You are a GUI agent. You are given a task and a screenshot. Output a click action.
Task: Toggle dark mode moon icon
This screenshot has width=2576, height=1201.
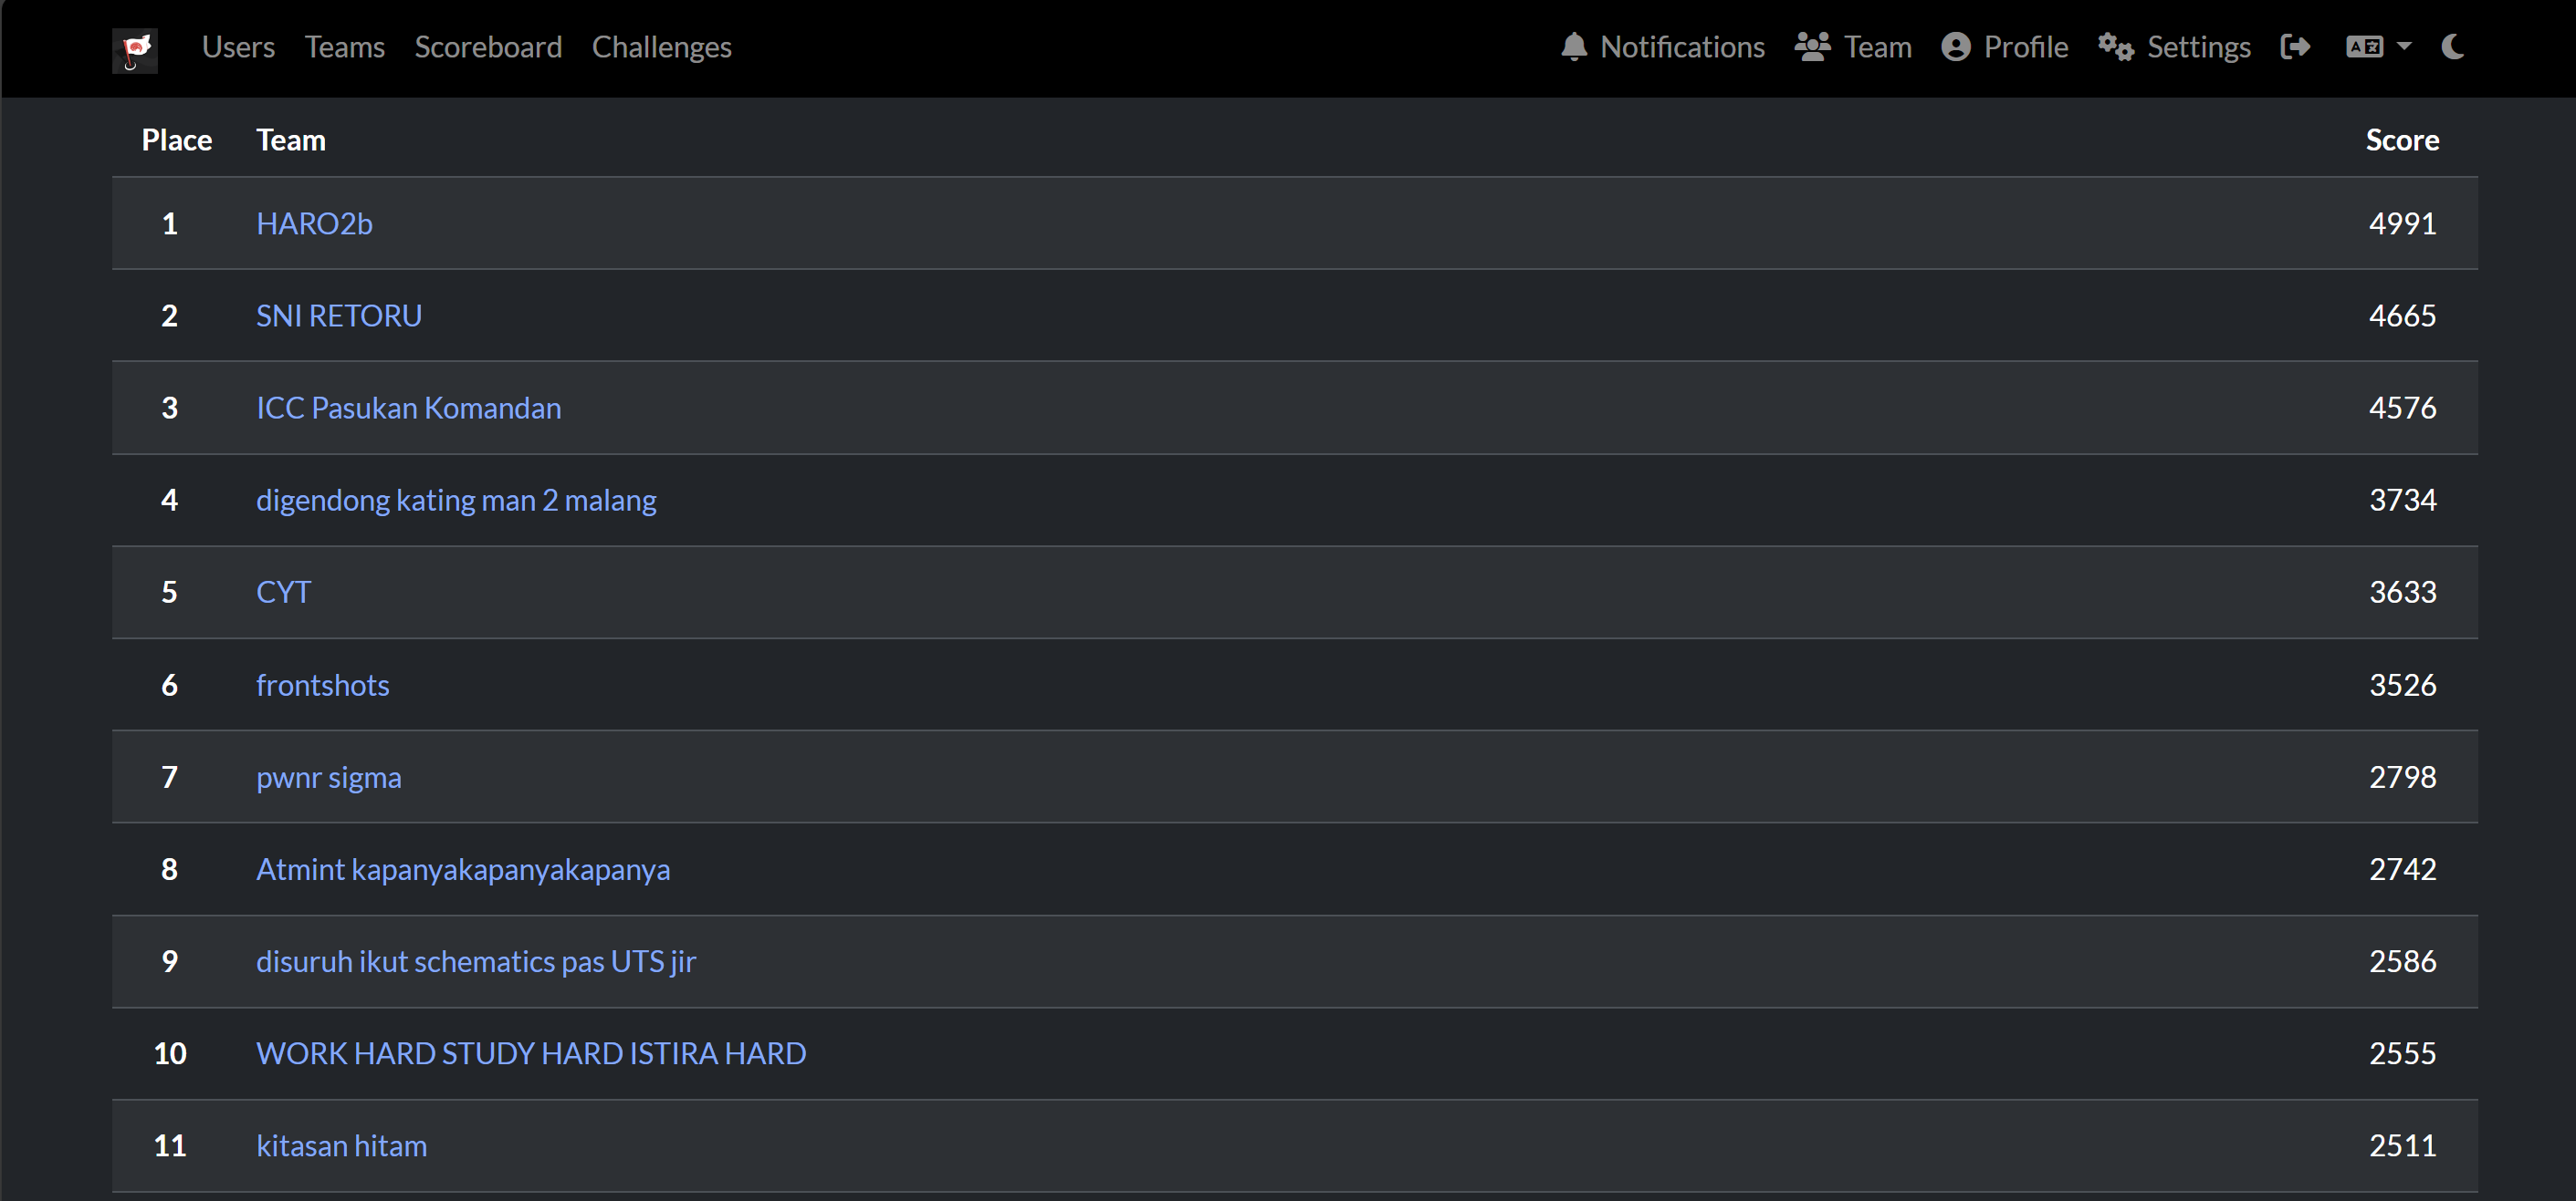click(x=2452, y=47)
